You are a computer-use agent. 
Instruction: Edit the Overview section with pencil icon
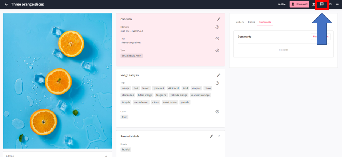[219, 19]
